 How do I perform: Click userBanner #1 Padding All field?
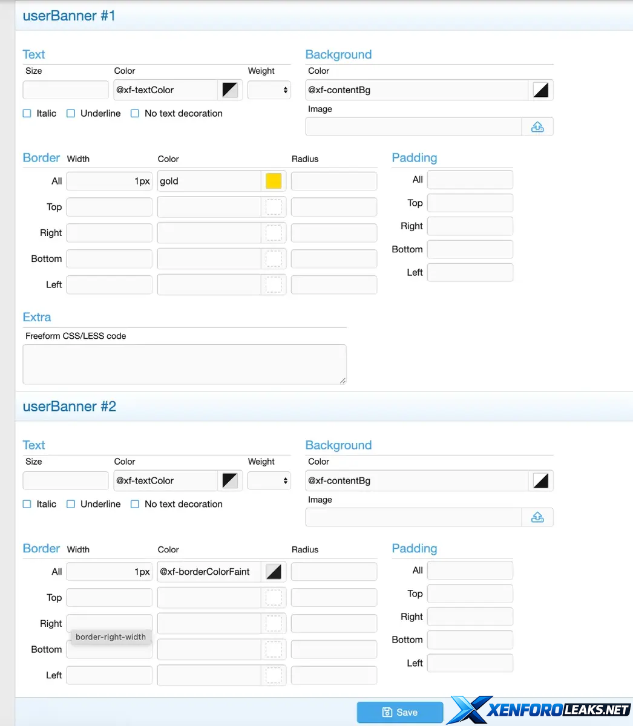(470, 180)
